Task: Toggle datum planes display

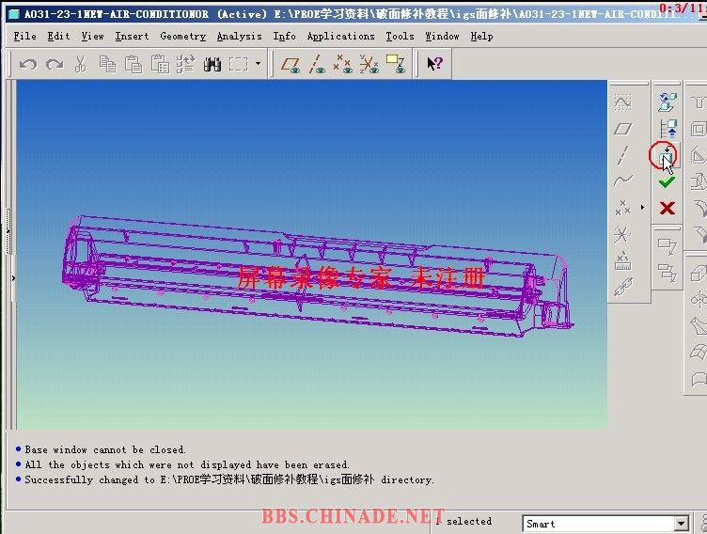Action: tap(291, 65)
